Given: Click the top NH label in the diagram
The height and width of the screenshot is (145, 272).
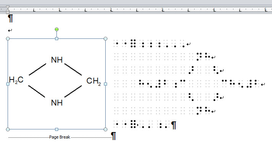Looking at the screenshot, I should point(57,60).
